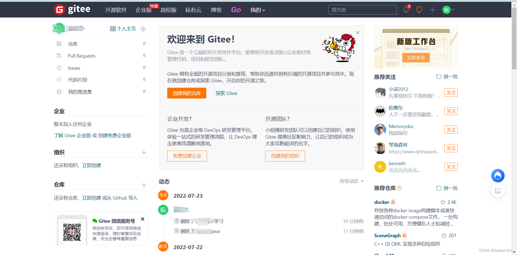Image resolution: width=517 pixels, height=255 pixels.
Task: Open the 所有动态 filter dropdown
Action: [x=351, y=181]
